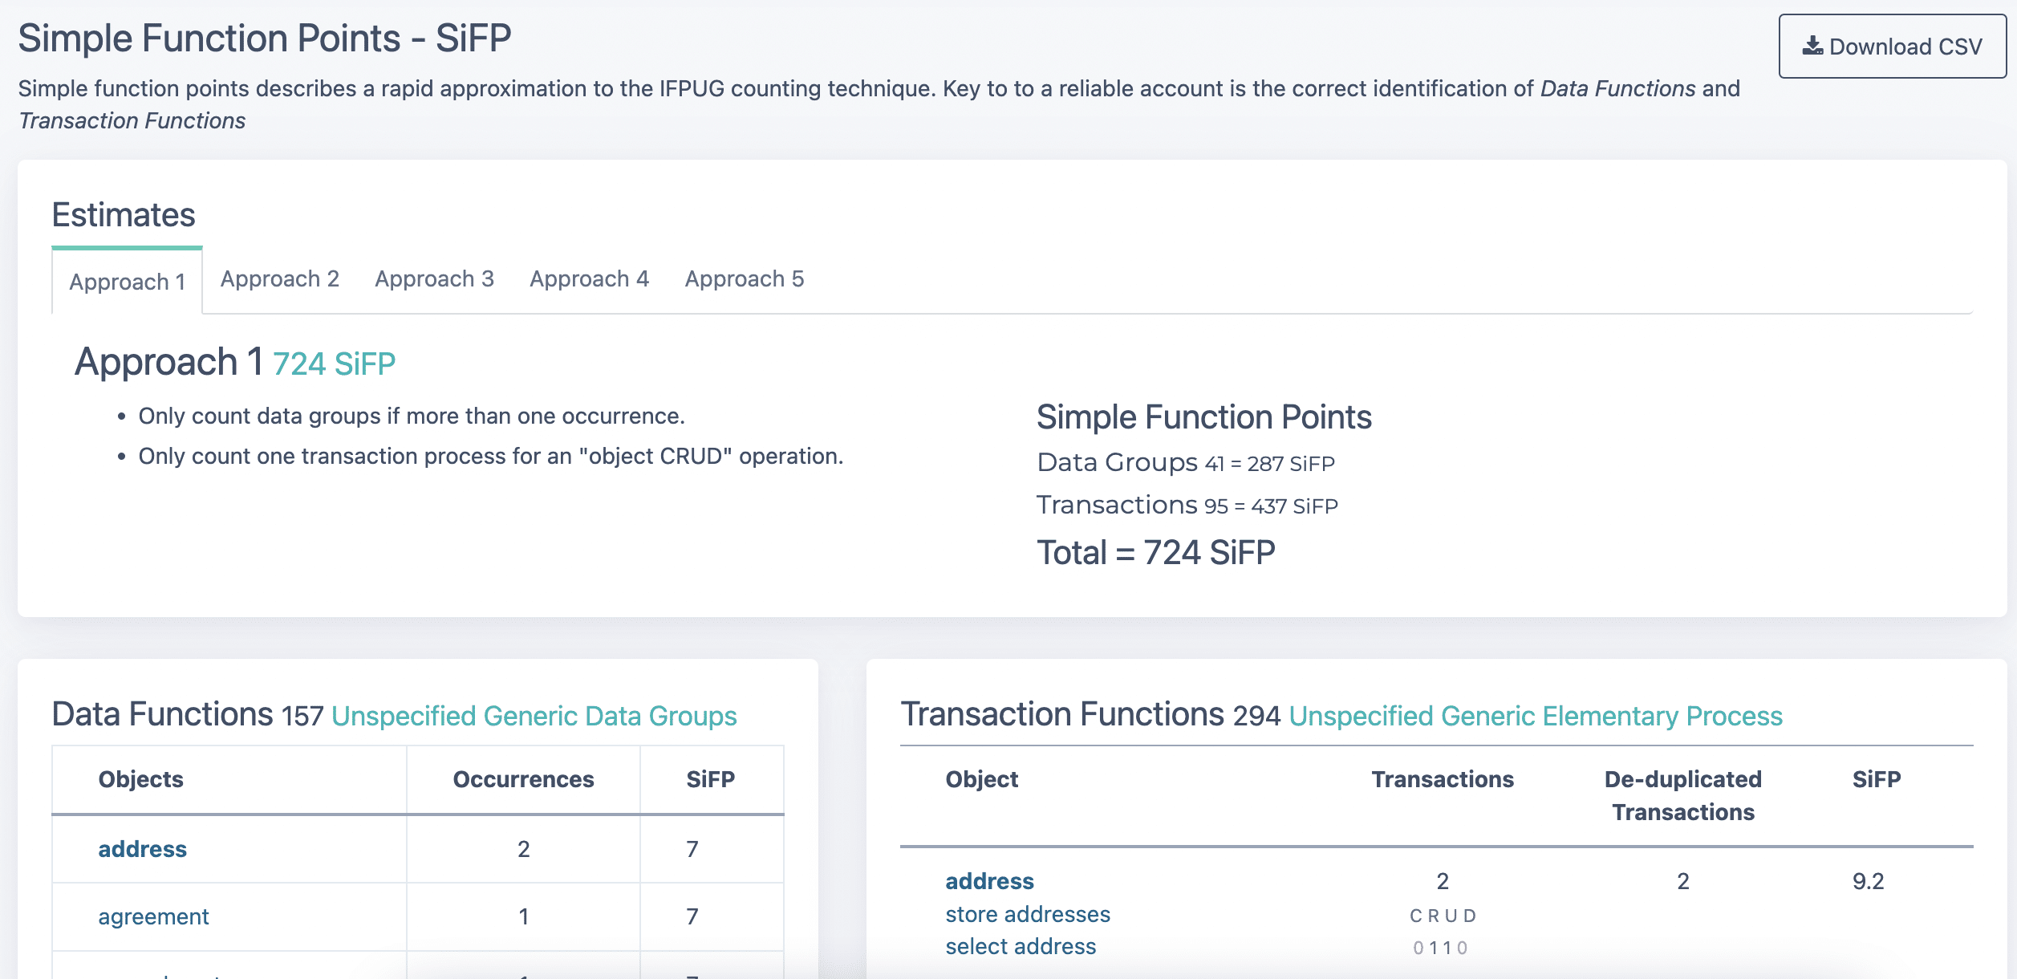Select the select address transaction link
Screen dimensions: 2017x979
(x=1020, y=947)
